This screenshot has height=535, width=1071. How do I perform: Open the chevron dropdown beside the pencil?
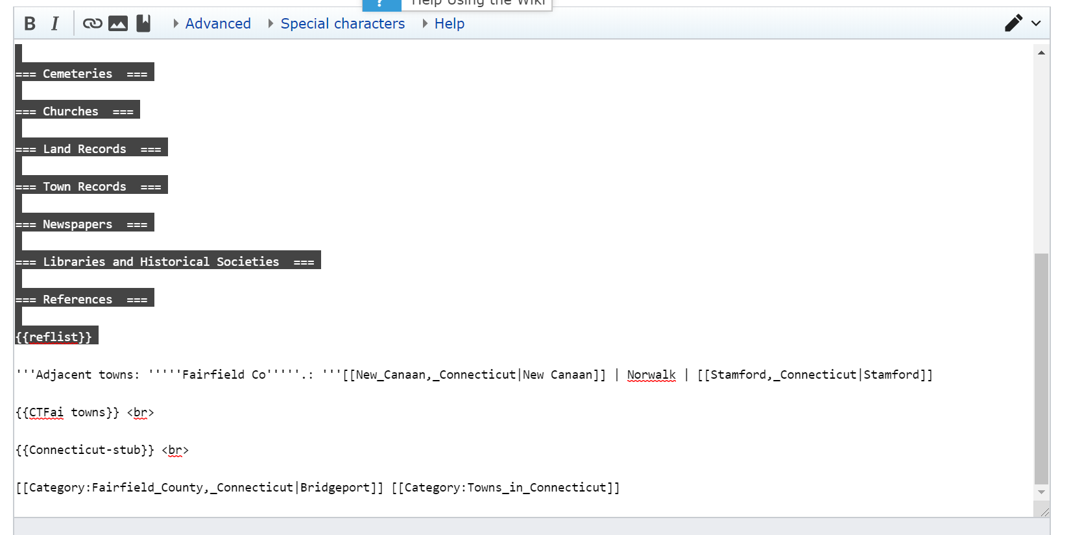[1036, 23]
